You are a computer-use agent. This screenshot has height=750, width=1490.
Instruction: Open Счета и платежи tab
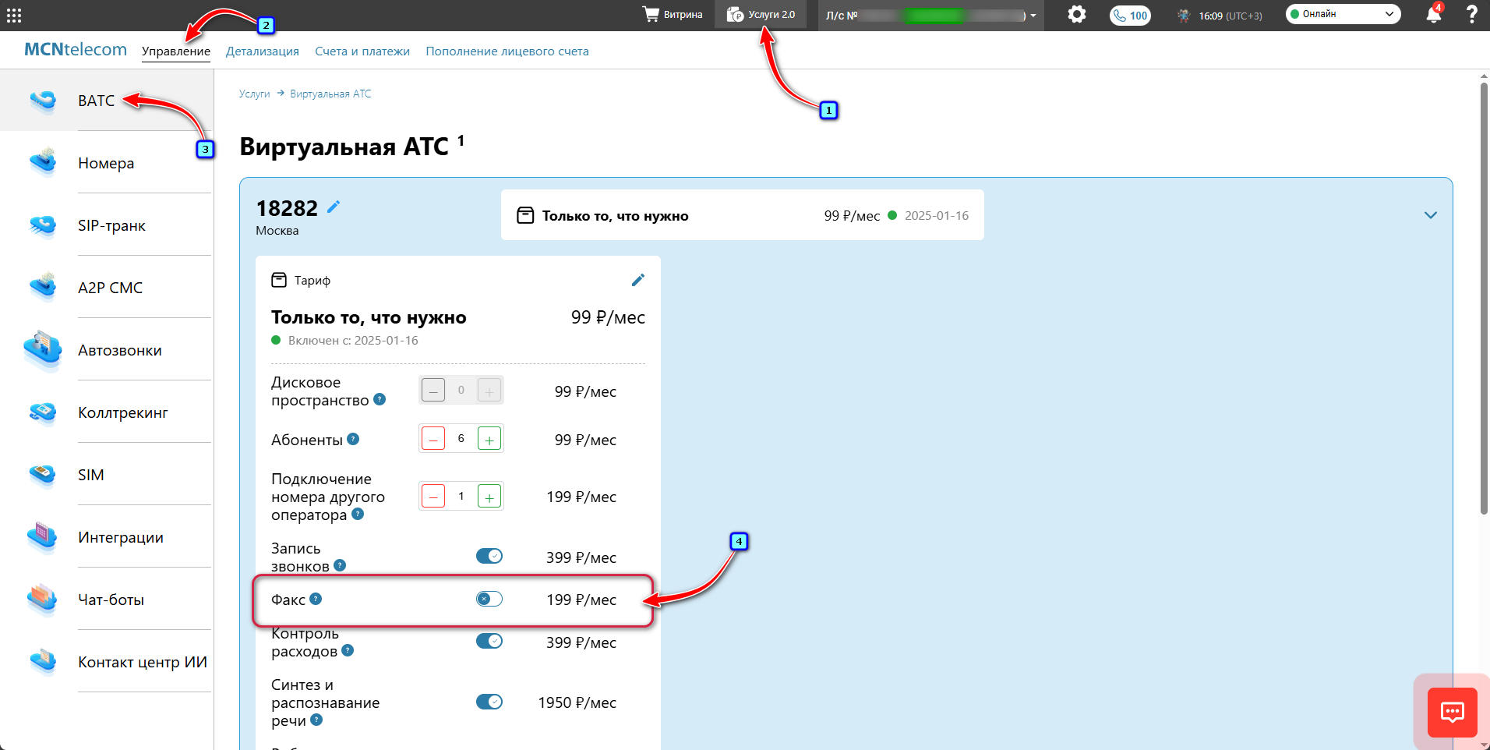click(x=362, y=51)
